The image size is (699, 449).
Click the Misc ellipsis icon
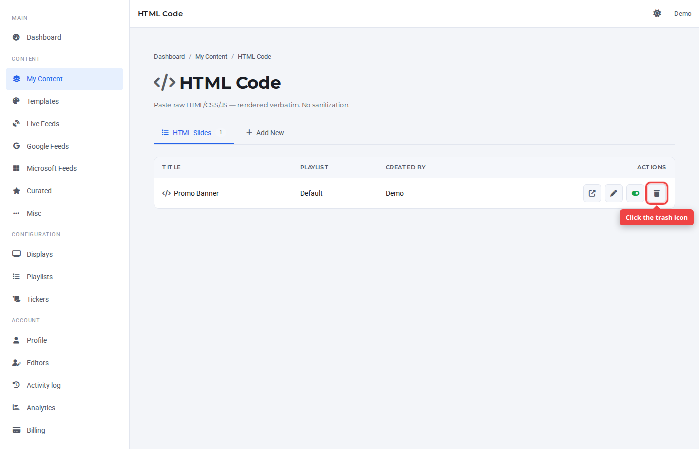click(x=16, y=213)
